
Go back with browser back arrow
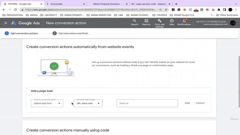pyautogui.click(x=4, y=10)
